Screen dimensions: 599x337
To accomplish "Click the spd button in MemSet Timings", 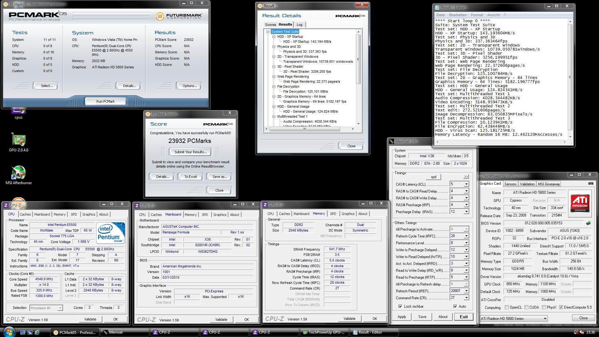I will click(x=433, y=177).
